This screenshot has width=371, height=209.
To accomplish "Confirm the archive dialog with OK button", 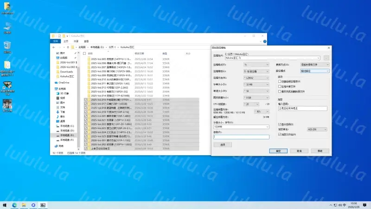I will click(x=278, y=151).
